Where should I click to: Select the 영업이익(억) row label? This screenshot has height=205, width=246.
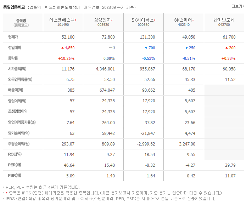point(17,101)
